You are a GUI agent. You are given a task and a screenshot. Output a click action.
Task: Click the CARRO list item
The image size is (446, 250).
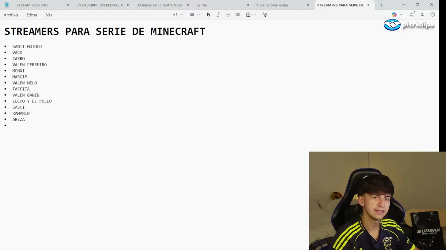coord(18,59)
